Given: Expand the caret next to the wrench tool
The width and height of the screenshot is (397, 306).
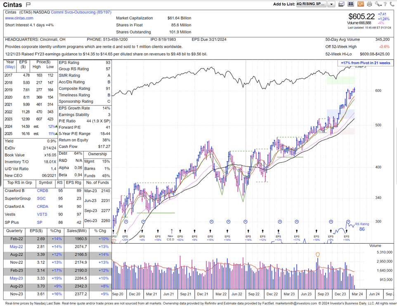Looking at the screenshot, I should point(381,5).
